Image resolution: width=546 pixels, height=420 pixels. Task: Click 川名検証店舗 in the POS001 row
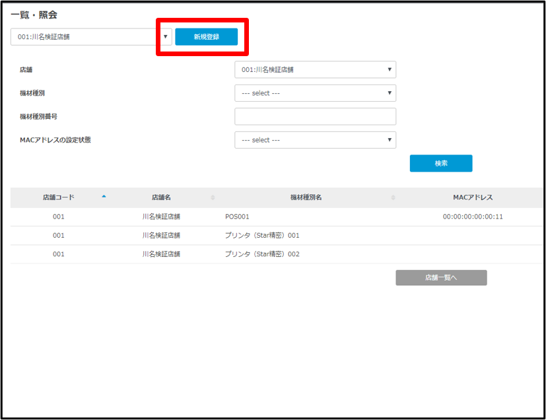(161, 217)
